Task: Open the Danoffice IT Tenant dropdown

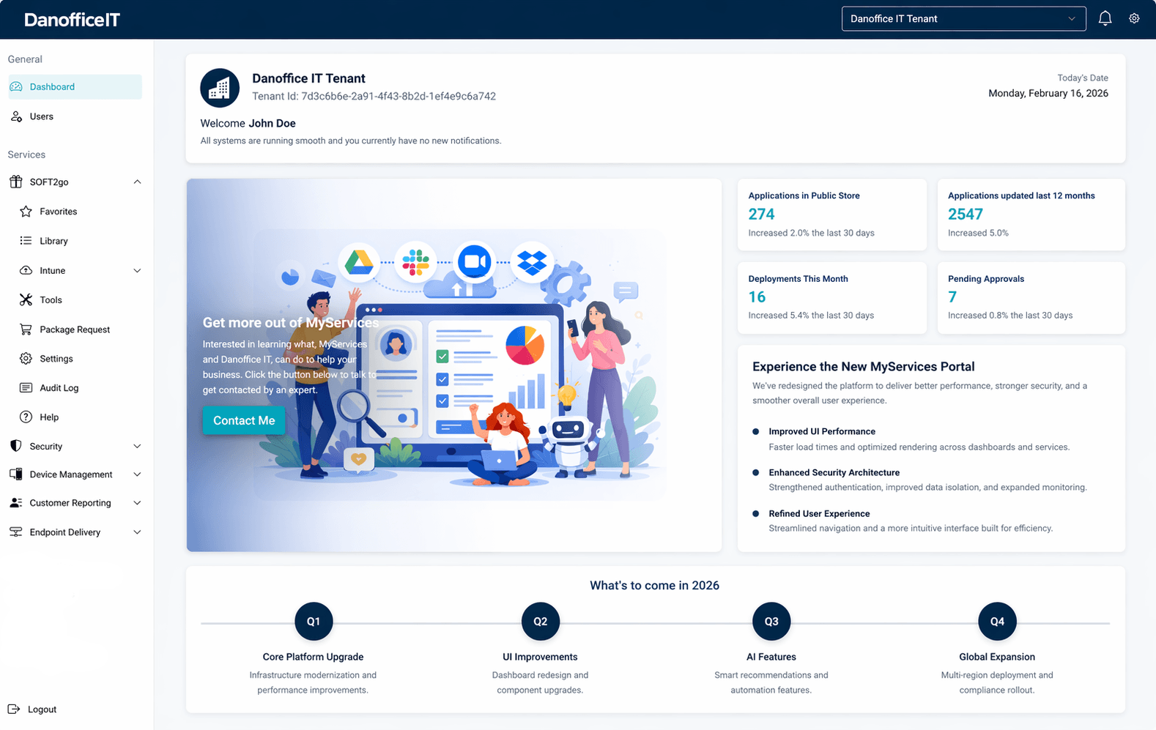Action: click(963, 19)
